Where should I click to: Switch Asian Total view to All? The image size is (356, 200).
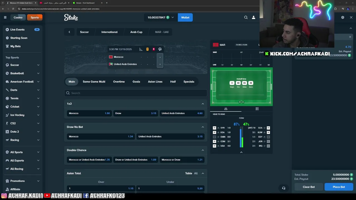pyautogui.click(x=196, y=173)
